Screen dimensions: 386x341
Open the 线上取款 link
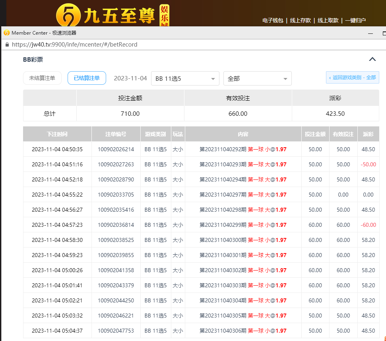[328, 20]
